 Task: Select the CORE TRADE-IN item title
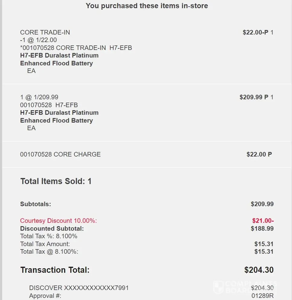click(x=45, y=32)
